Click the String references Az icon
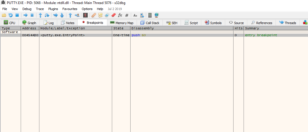The height and width of the screenshot is (132, 308). (x=135, y=15)
